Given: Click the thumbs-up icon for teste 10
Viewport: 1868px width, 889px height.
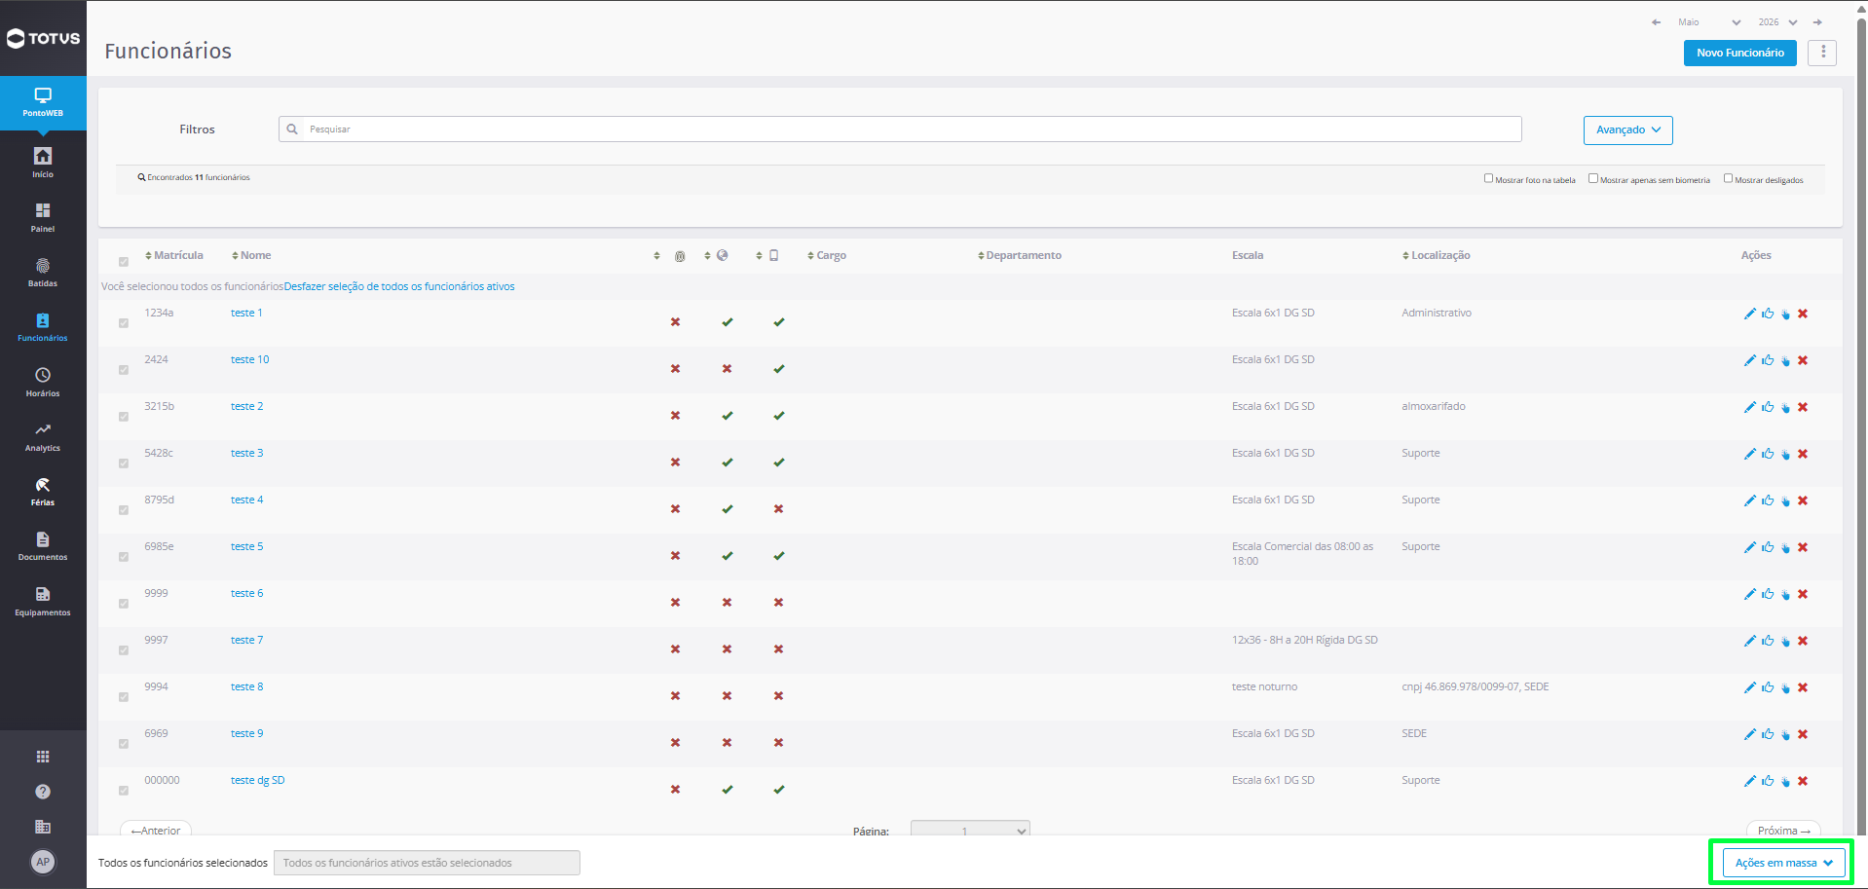Looking at the screenshot, I should 1768,360.
